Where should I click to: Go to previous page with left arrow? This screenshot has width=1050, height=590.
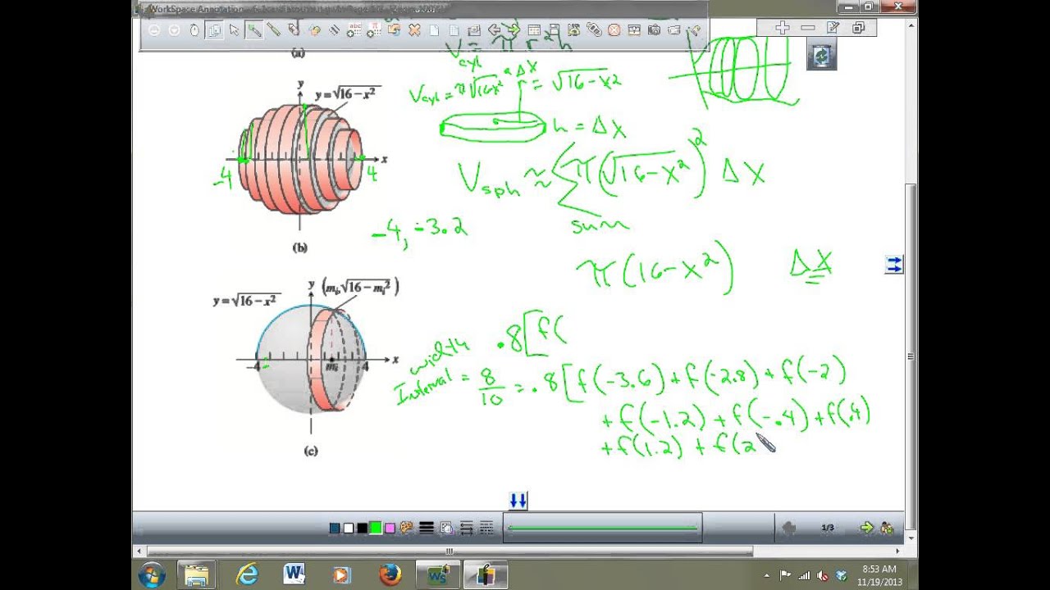(x=494, y=30)
